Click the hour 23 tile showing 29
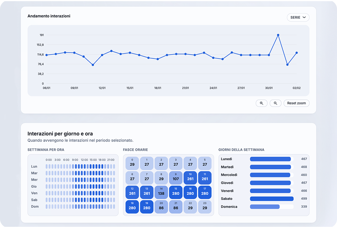This screenshot has width=337, height=228. [205, 206]
